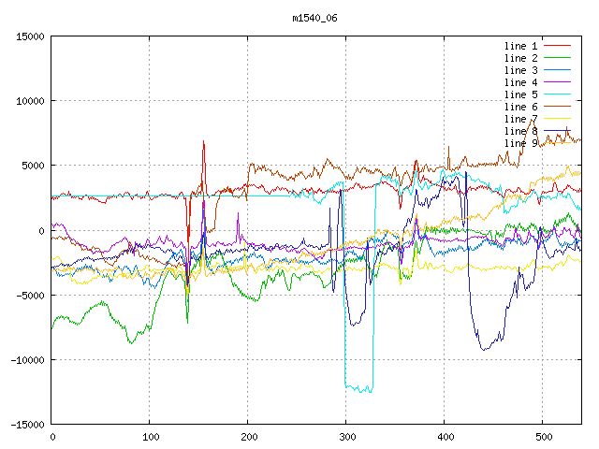Screen dimensions: 599x449
Task: Click the 10000 y-axis tick label
Action: [x=29, y=101]
